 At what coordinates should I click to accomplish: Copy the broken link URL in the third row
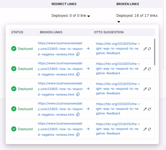78,94
